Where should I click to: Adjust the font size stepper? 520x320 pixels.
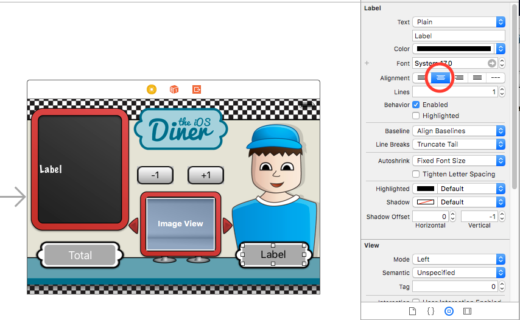(502, 63)
